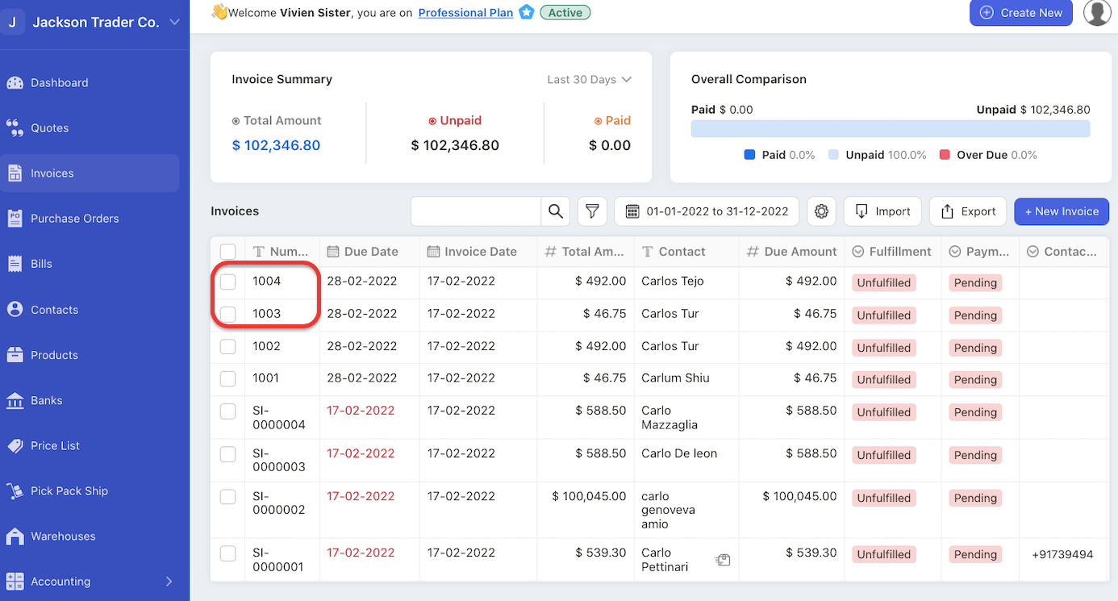Open the Accounting calculator icon
This screenshot has height=601, width=1118.
15,581
